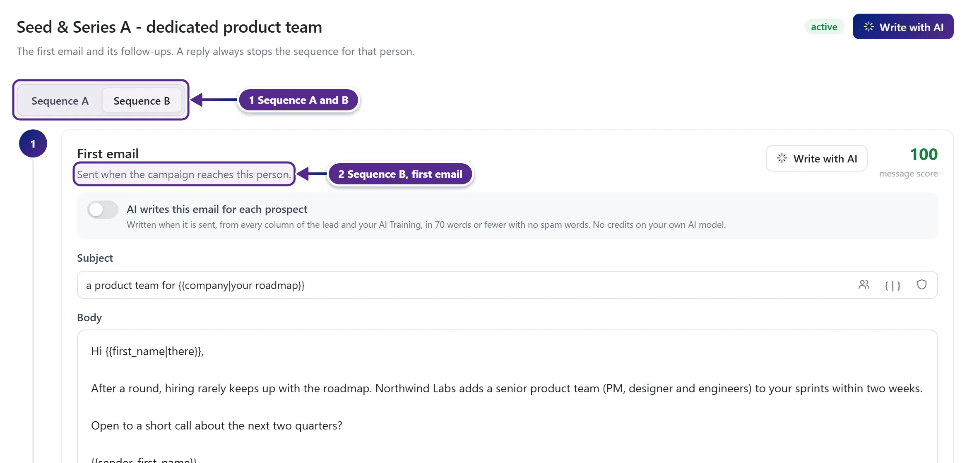Click the Subject input field
This screenshot has width=967, height=463.
pos(507,285)
